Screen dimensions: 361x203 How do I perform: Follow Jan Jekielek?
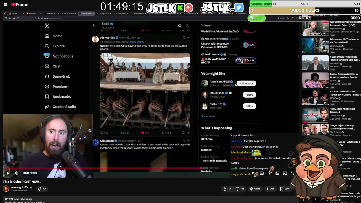(x=249, y=95)
